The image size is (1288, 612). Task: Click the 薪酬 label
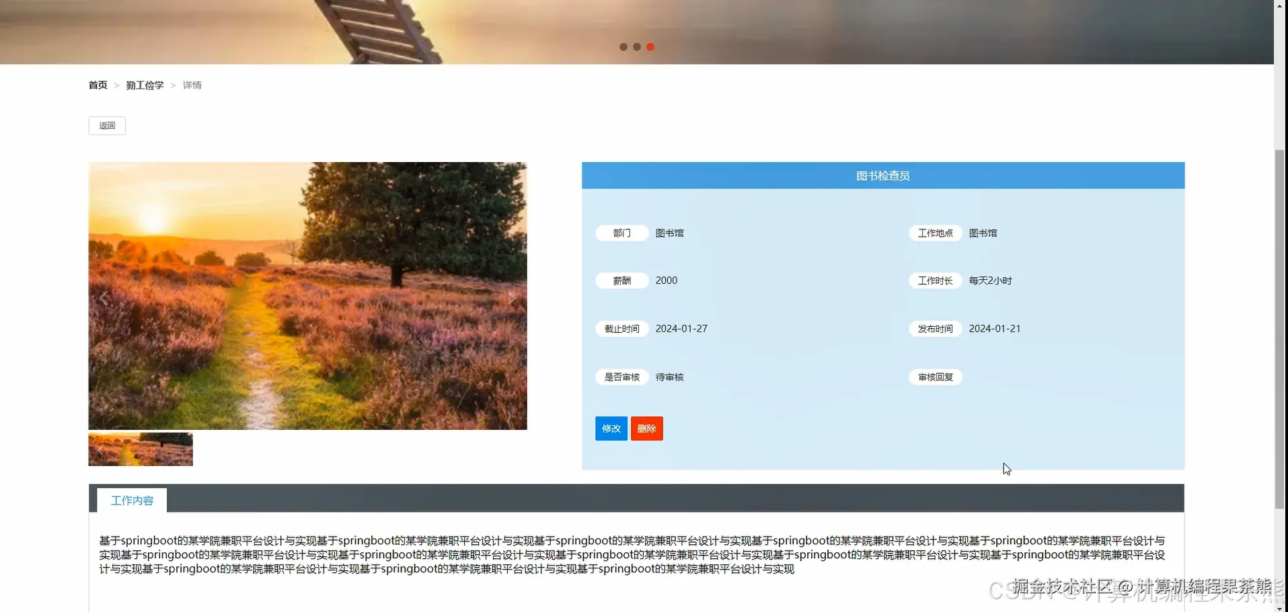click(x=622, y=280)
